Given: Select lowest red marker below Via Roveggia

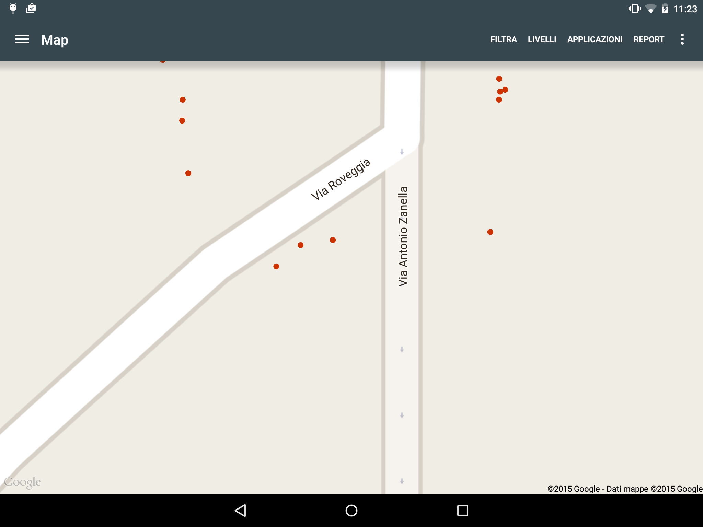Looking at the screenshot, I should (x=276, y=266).
